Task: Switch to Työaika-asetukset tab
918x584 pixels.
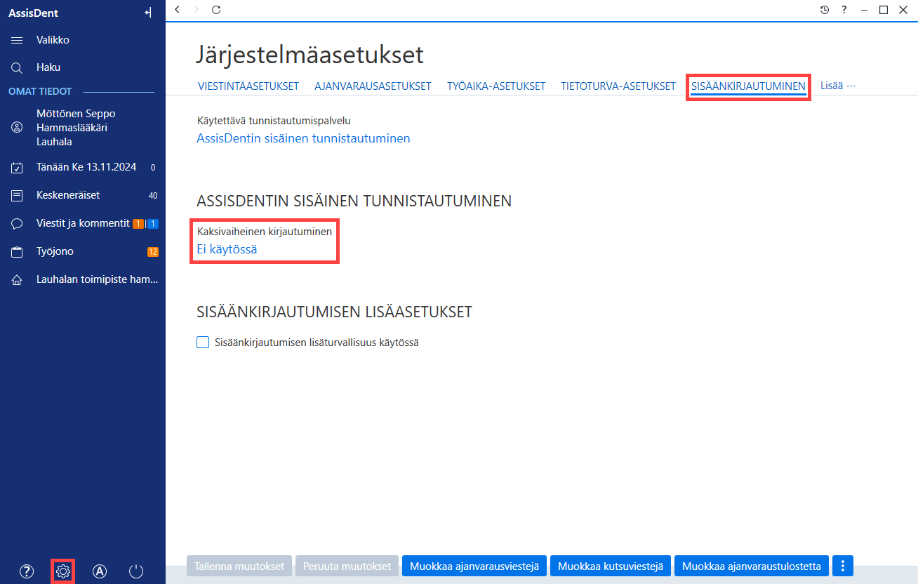Action: 496,86
